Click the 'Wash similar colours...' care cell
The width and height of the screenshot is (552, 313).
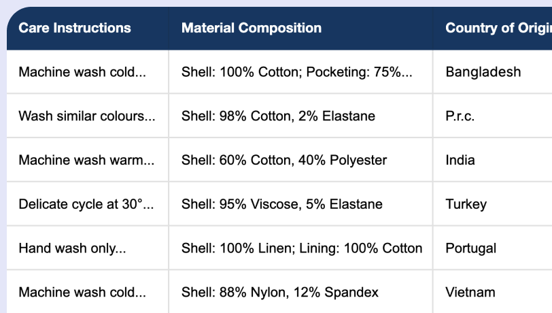[x=86, y=116]
